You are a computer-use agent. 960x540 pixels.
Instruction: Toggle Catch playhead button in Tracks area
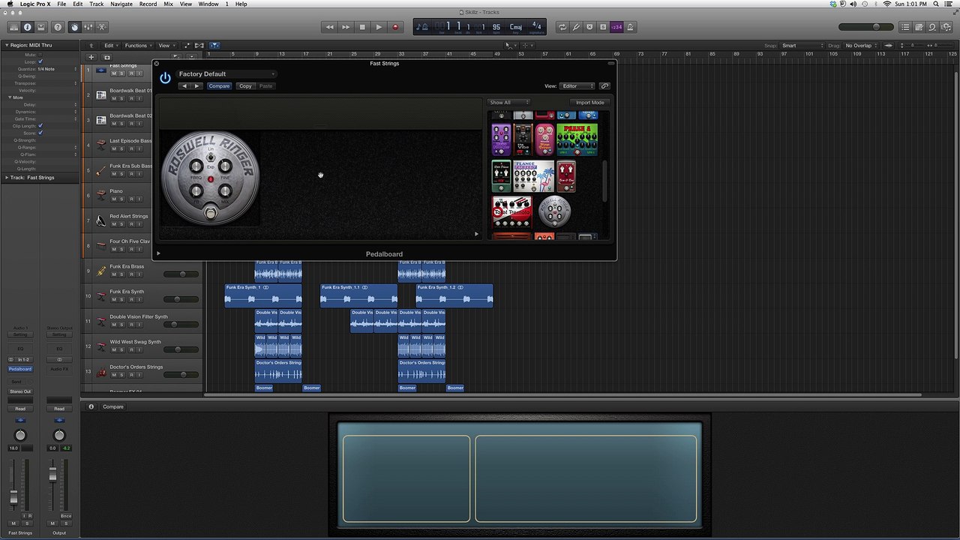pos(214,45)
